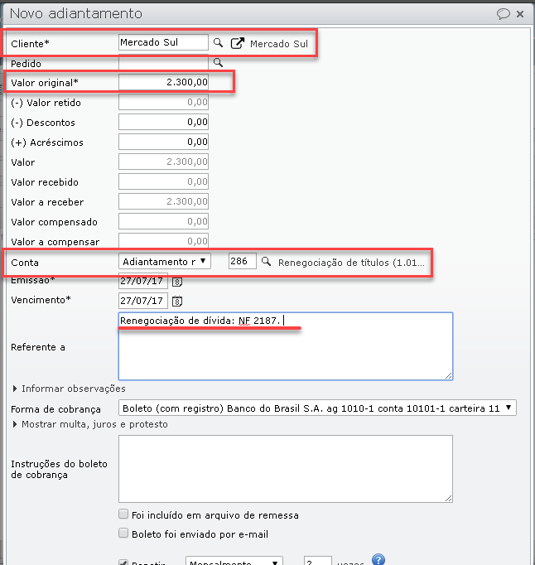The image size is (535, 565).
Task: Open Forma de cobrança dropdown
Action: point(317,408)
